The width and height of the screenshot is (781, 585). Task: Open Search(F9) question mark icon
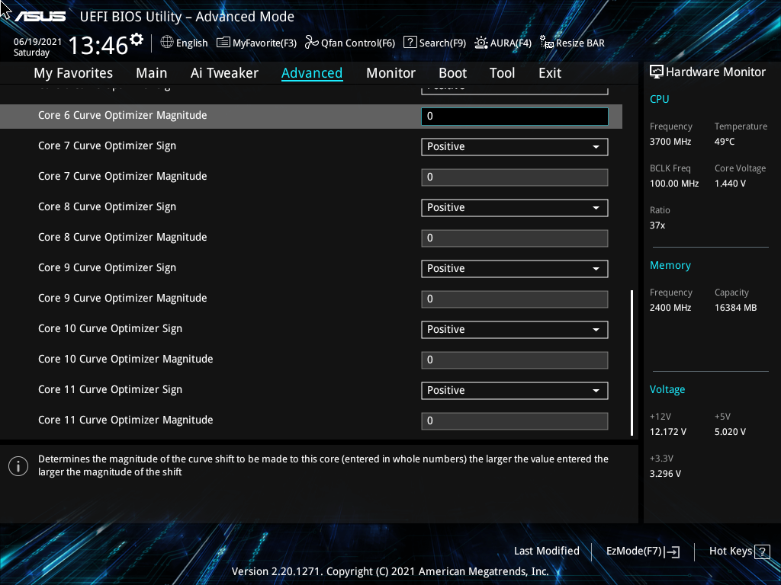[x=410, y=43]
